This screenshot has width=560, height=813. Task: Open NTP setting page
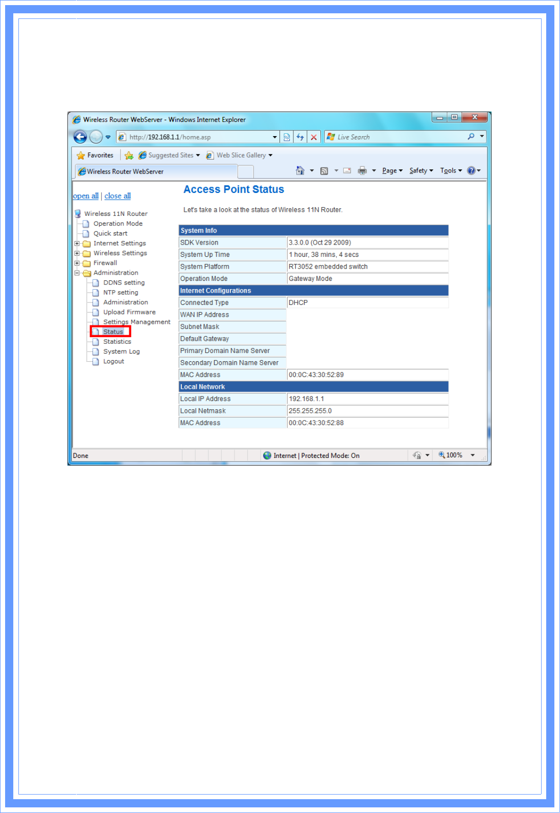(121, 293)
